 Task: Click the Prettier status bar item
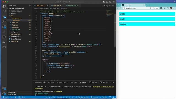click(103, 97)
